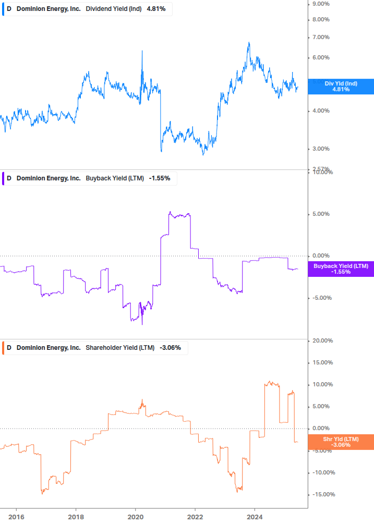The height and width of the screenshot is (524, 374).
Task: Click the blue Div Yld (Ind) 4.81% tag
Action: (341, 87)
